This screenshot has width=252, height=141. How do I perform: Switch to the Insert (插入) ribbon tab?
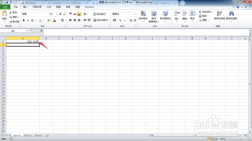[25, 7]
